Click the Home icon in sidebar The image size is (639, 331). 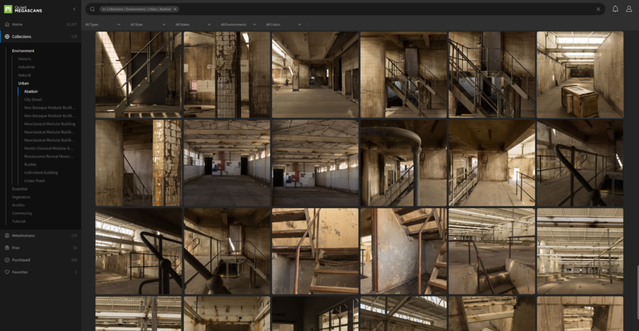[x=7, y=24]
